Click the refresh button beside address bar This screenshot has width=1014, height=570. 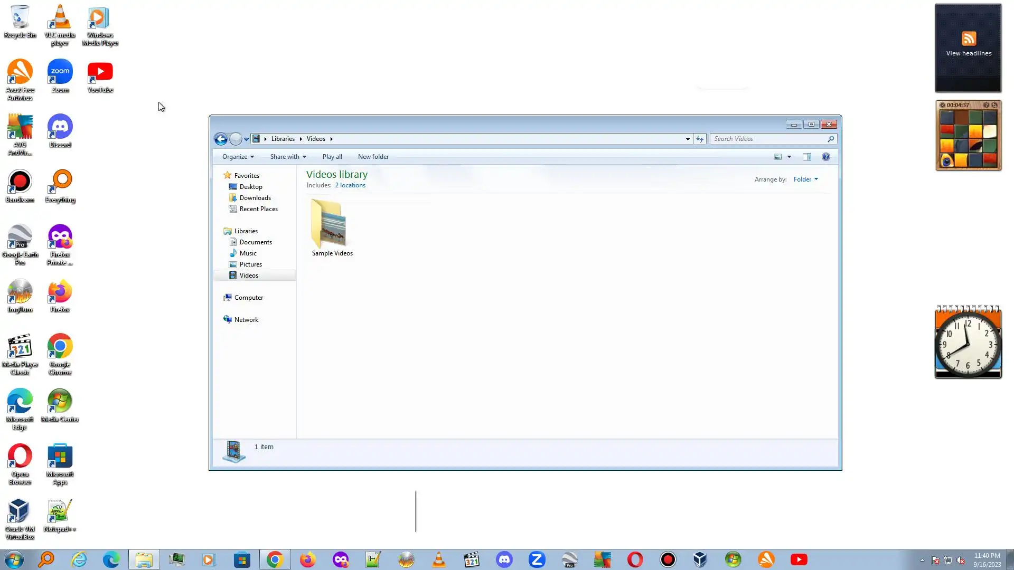(700, 139)
